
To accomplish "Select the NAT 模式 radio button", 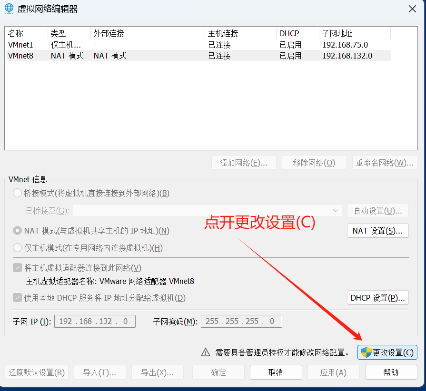I will point(17,231).
